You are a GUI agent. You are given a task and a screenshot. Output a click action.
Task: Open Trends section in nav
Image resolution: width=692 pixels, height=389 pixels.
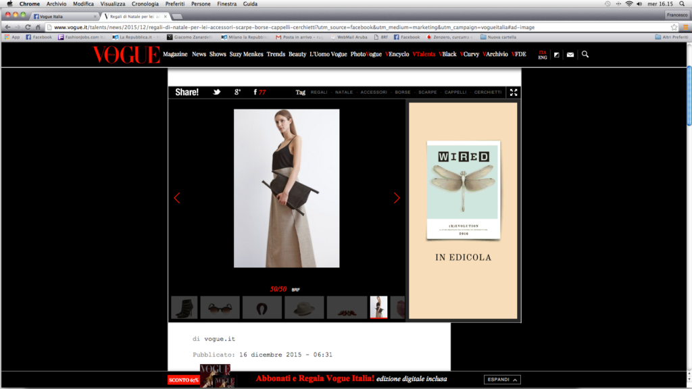point(276,54)
